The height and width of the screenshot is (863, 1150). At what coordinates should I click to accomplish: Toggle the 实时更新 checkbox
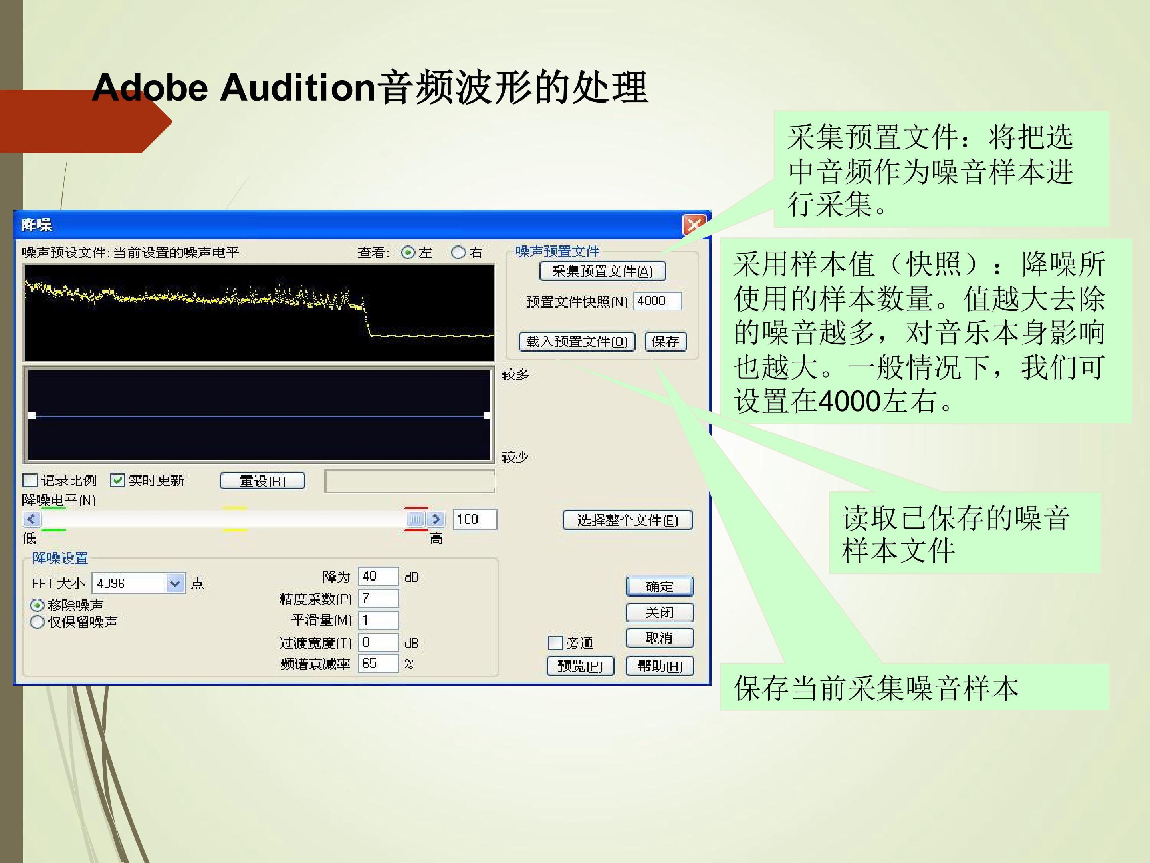point(117,479)
